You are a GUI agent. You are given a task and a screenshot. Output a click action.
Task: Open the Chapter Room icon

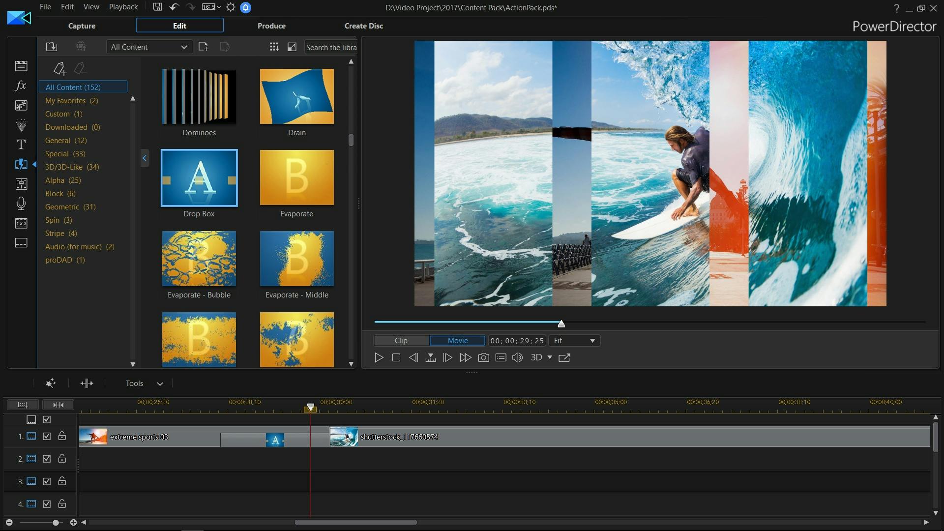click(21, 223)
